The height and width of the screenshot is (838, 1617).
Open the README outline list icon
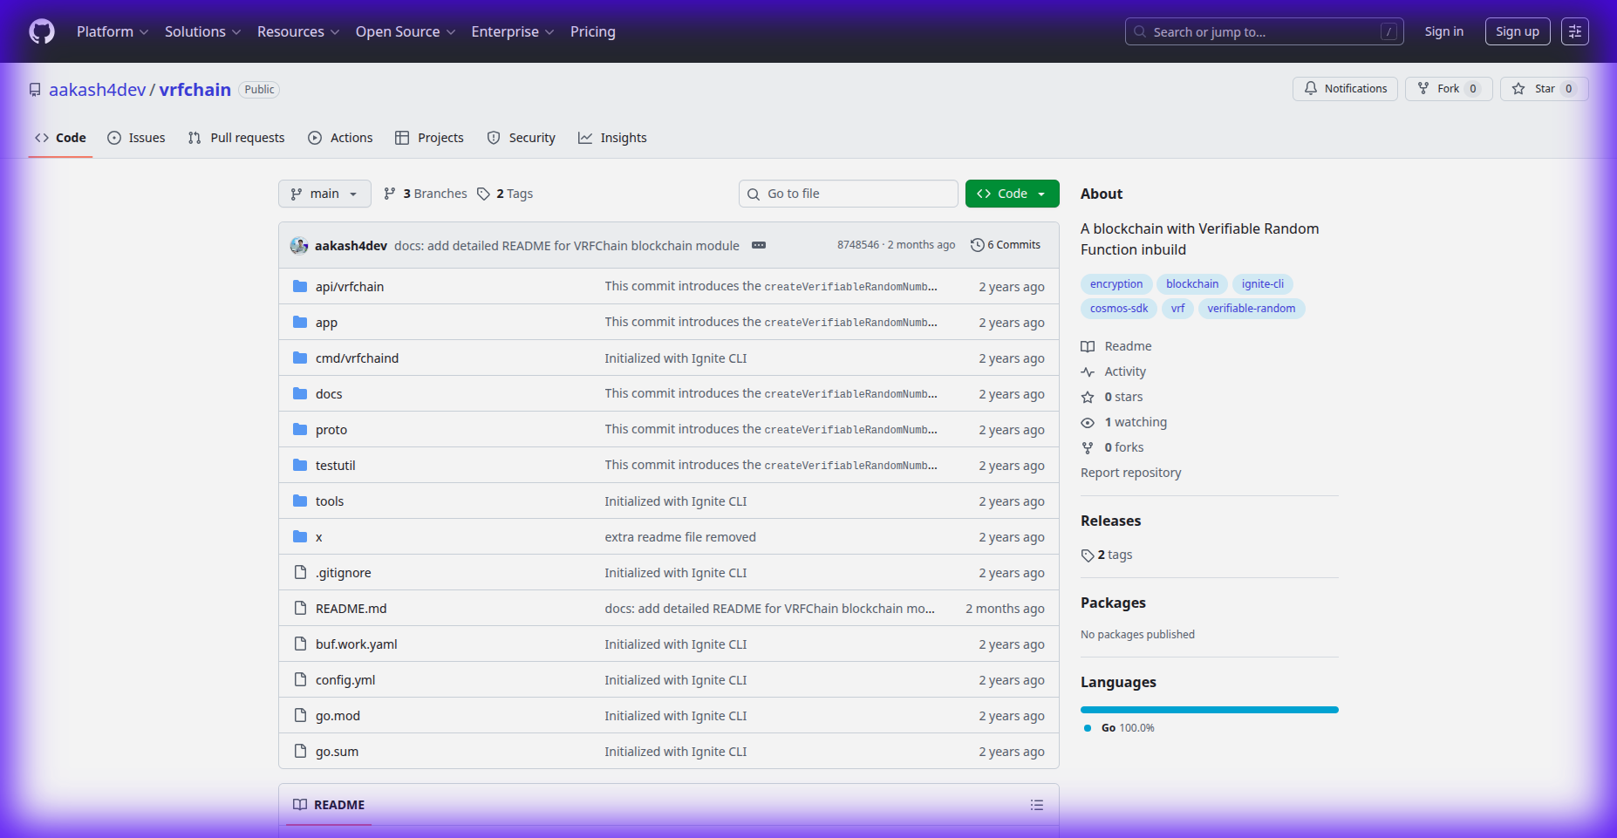click(1036, 805)
